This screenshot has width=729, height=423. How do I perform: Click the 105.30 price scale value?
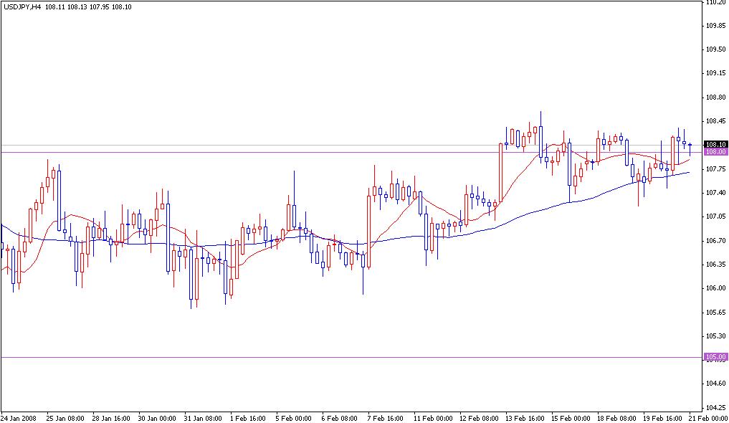[x=716, y=336]
